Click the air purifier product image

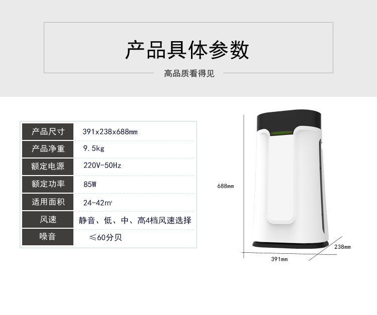pos(290,179)
